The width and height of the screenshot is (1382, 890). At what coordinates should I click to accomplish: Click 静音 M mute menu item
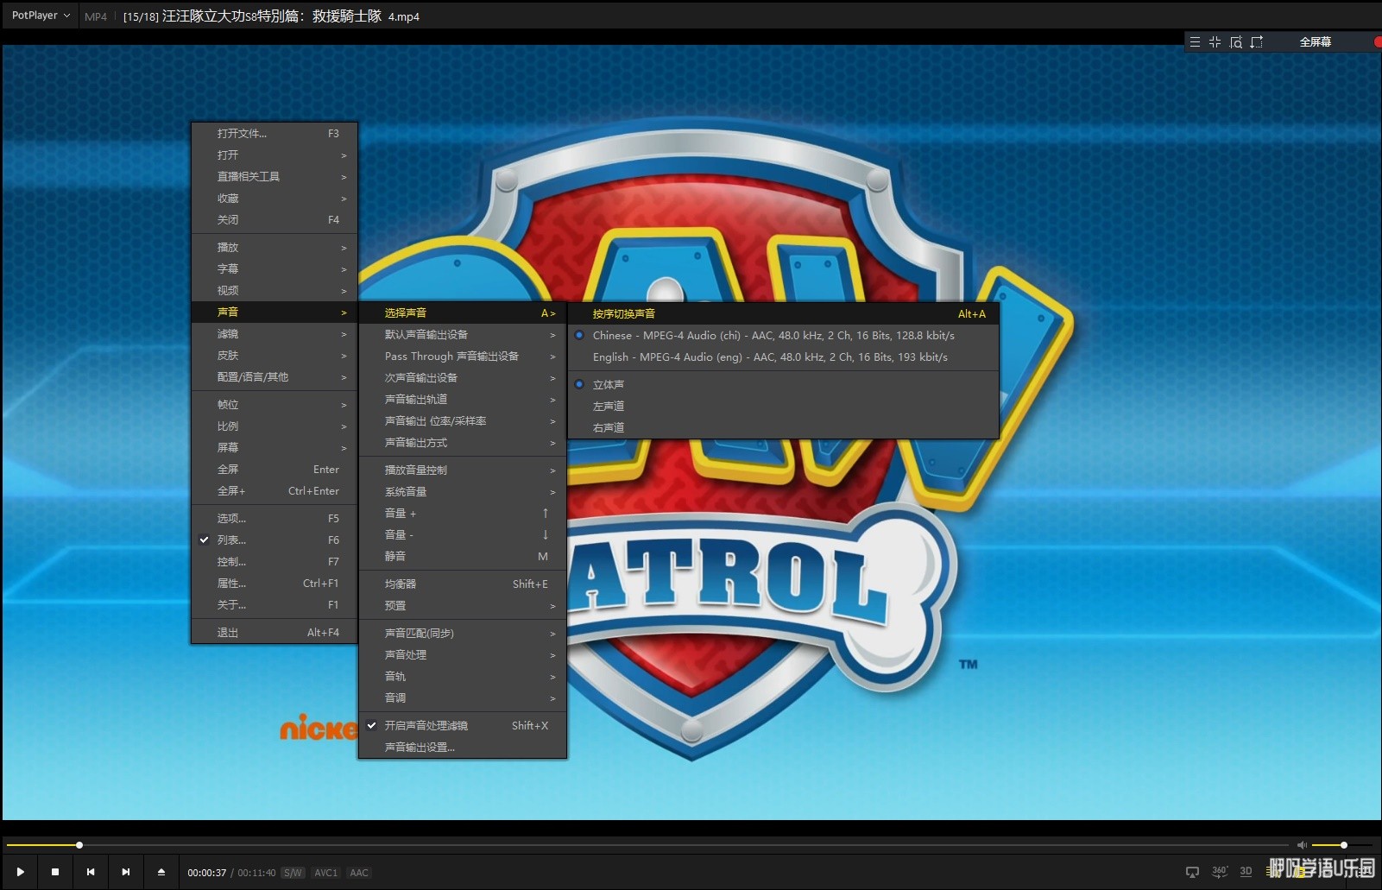tap(463, 556)
